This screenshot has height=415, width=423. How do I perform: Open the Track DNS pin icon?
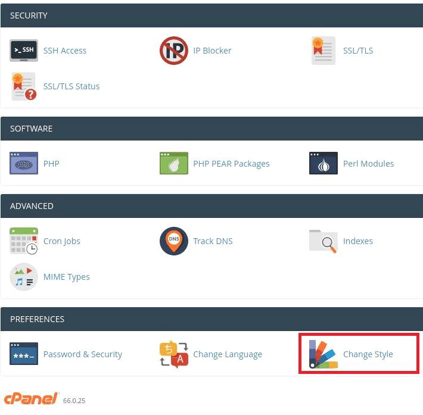(174, 241)
